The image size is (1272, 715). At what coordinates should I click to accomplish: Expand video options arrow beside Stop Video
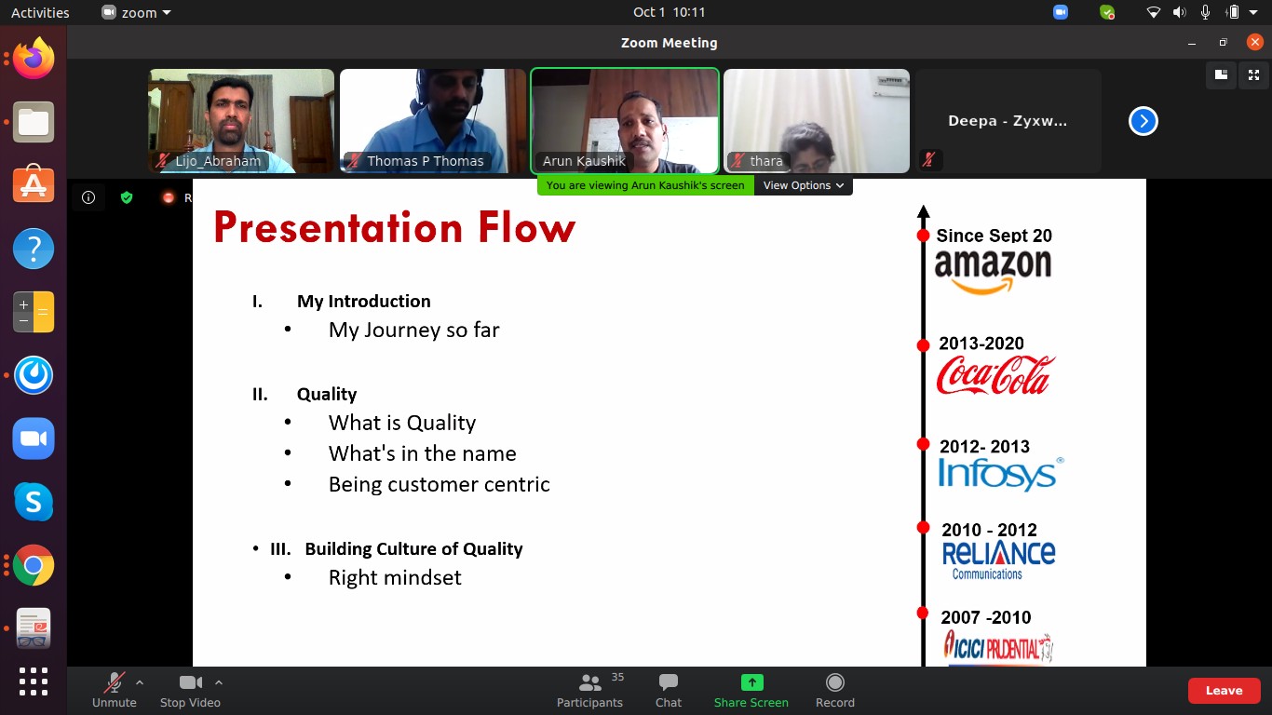click(x=219, y=682)
